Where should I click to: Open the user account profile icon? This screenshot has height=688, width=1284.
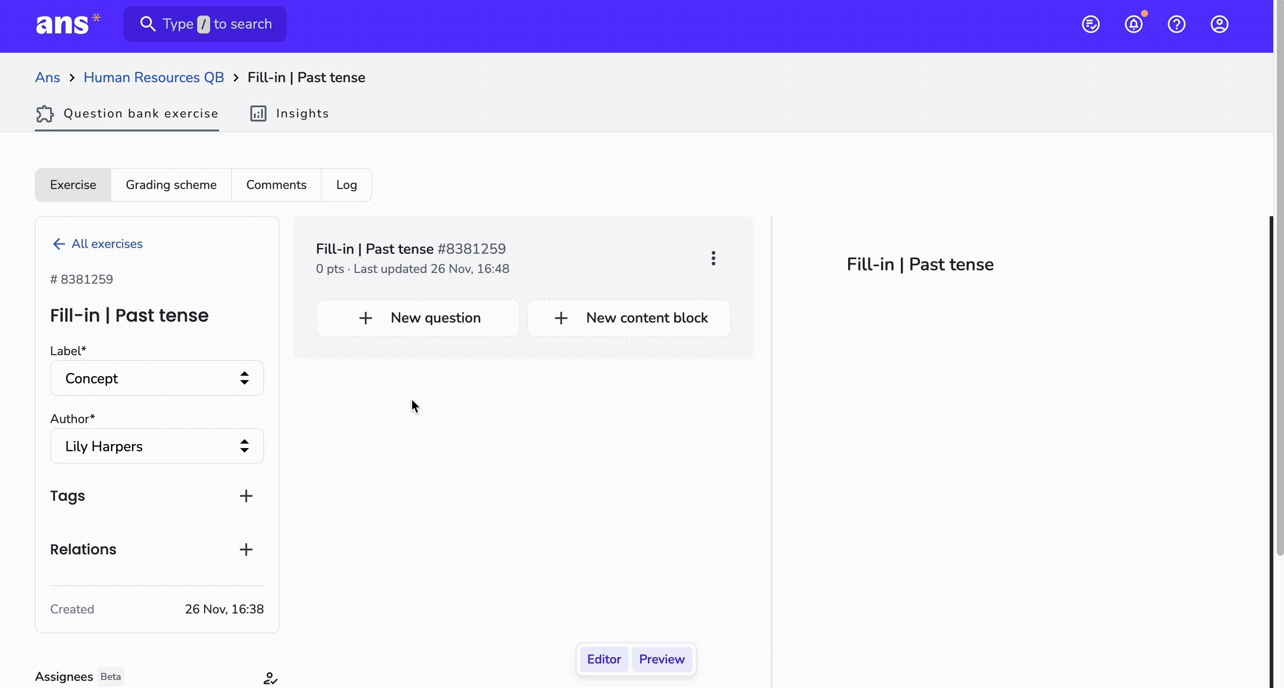[x=1219, y=24]
